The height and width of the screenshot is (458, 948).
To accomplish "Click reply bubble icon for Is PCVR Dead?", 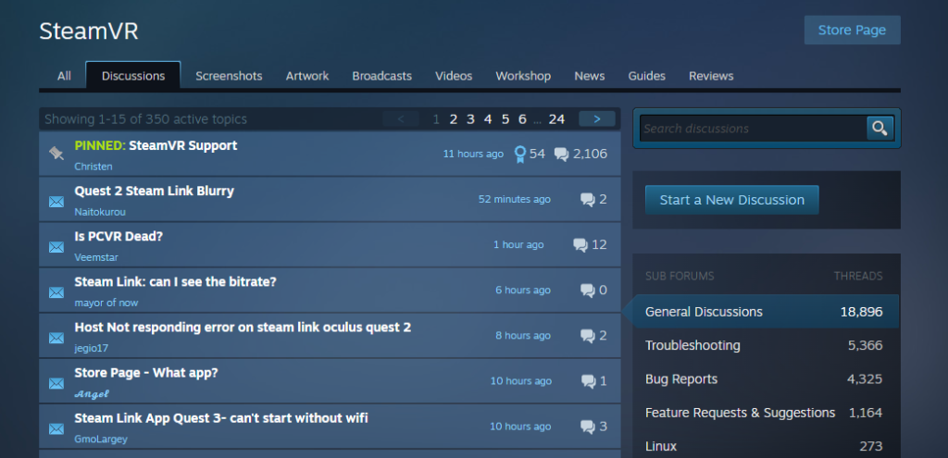I will click(580, 245).
